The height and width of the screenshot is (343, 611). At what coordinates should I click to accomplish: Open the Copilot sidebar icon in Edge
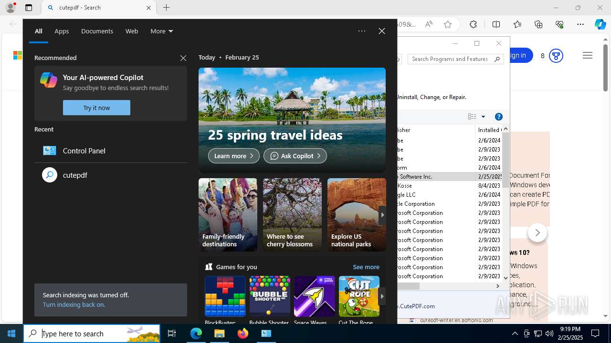(x=600, y=24)
